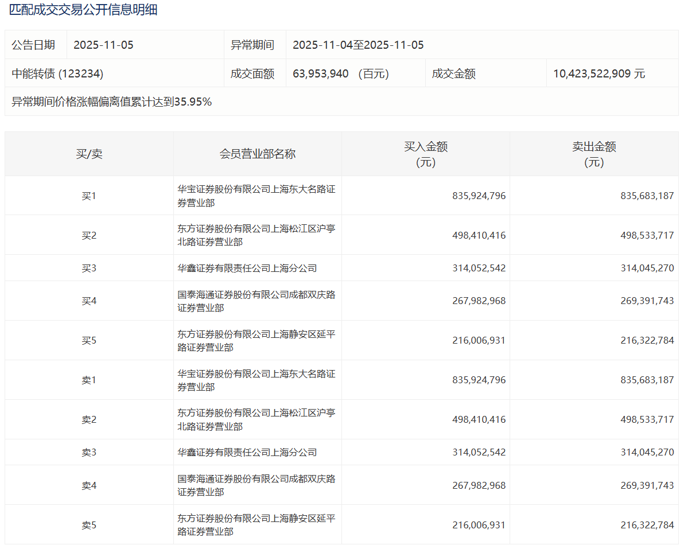Screen dimensions: 680x549
Task: Click 华鑫证券 上海分公司 in 买3 row
Action: point(247,268)
